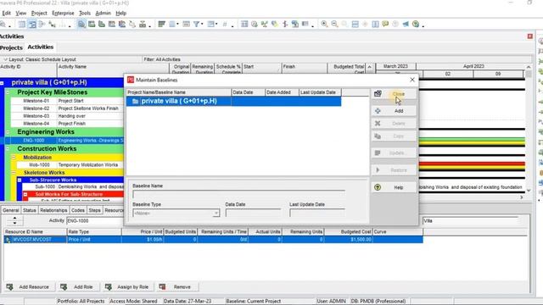Click the PS icon in Maintain Baselines title
This screenshot has width=543, height=305.
pyautogui.click(x=131, y=80)
